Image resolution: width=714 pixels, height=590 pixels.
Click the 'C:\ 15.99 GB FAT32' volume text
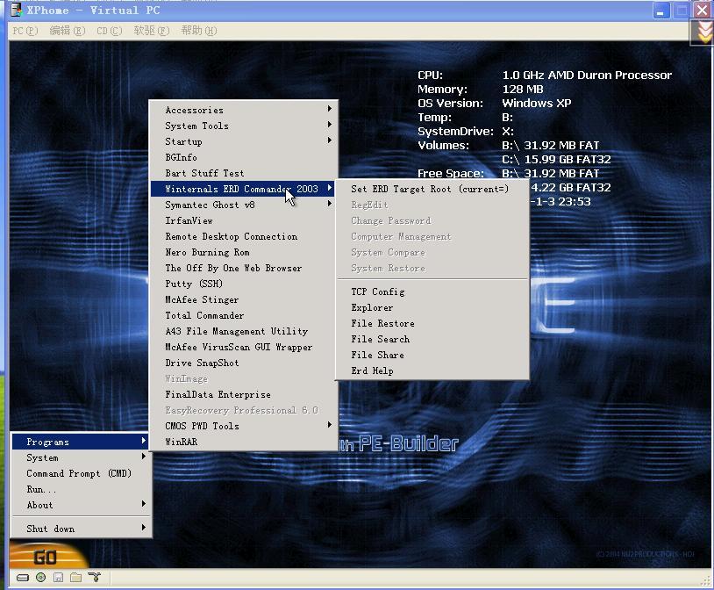coord(556,160)
